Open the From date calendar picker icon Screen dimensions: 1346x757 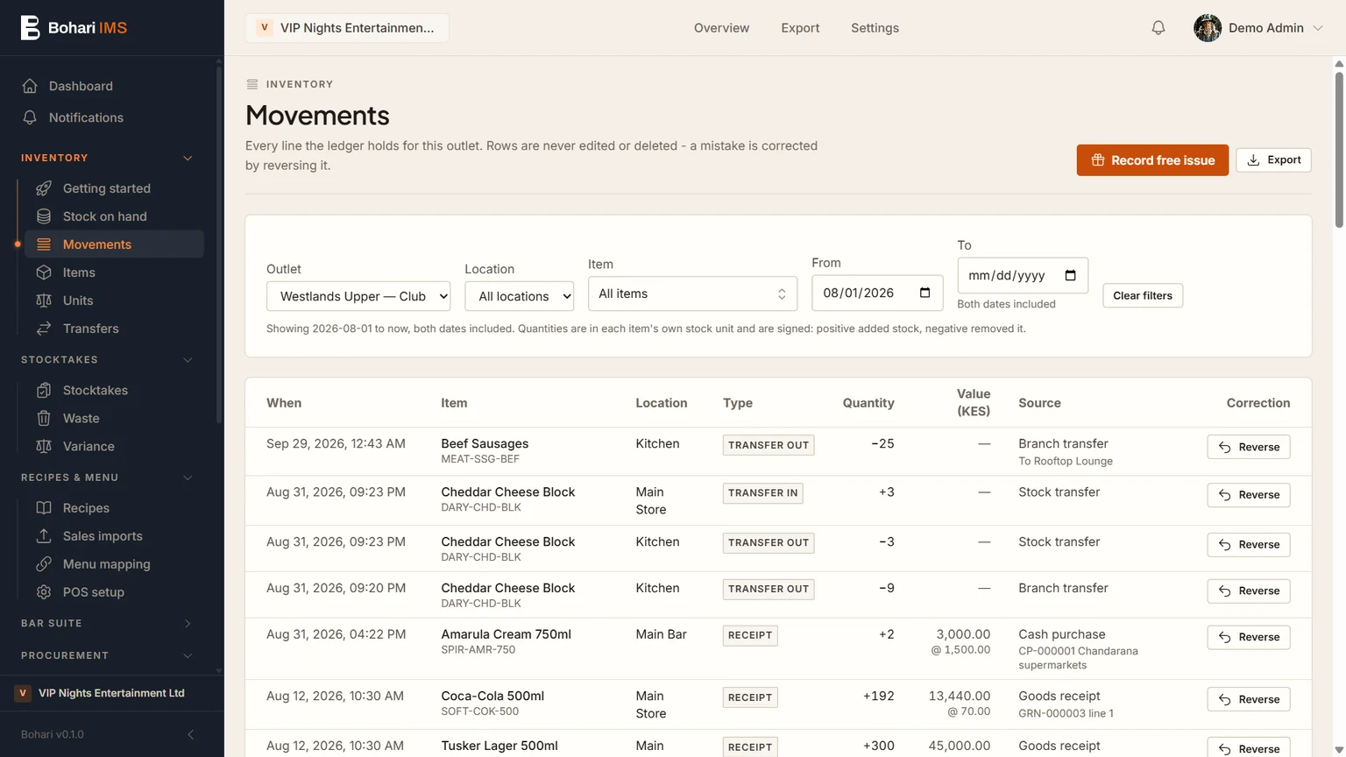(924, 293)
